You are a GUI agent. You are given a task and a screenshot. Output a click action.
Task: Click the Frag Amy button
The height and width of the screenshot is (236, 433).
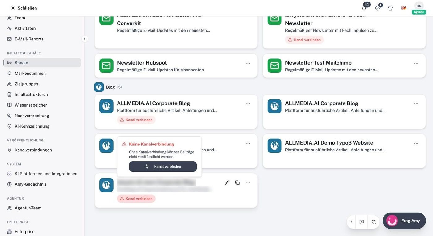tap(404, 221)
